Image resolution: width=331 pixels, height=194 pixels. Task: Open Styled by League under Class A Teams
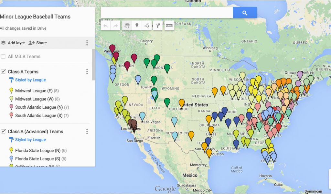[x=30, y=80]
